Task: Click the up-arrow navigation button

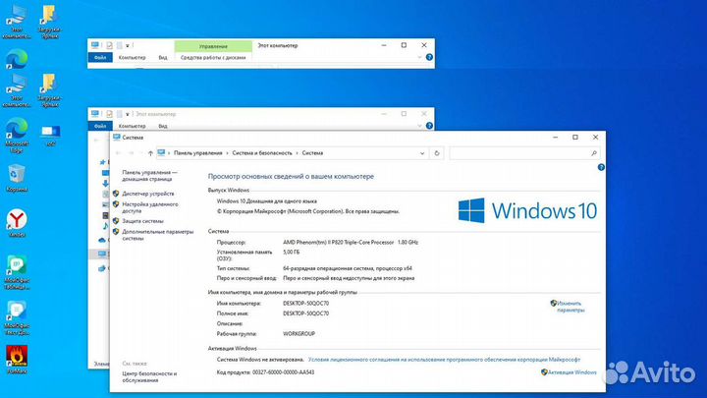Action: [150, 153]
